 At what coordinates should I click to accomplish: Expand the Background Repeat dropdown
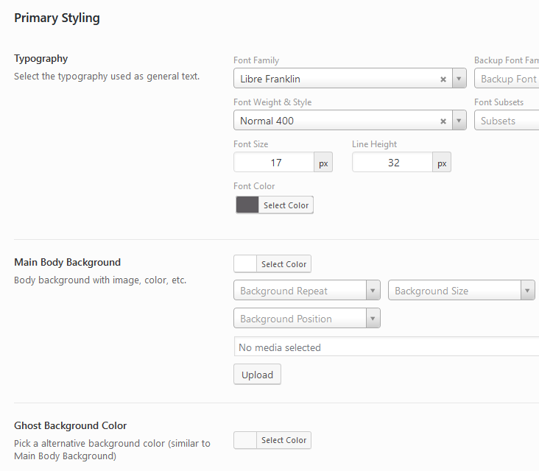373,291
